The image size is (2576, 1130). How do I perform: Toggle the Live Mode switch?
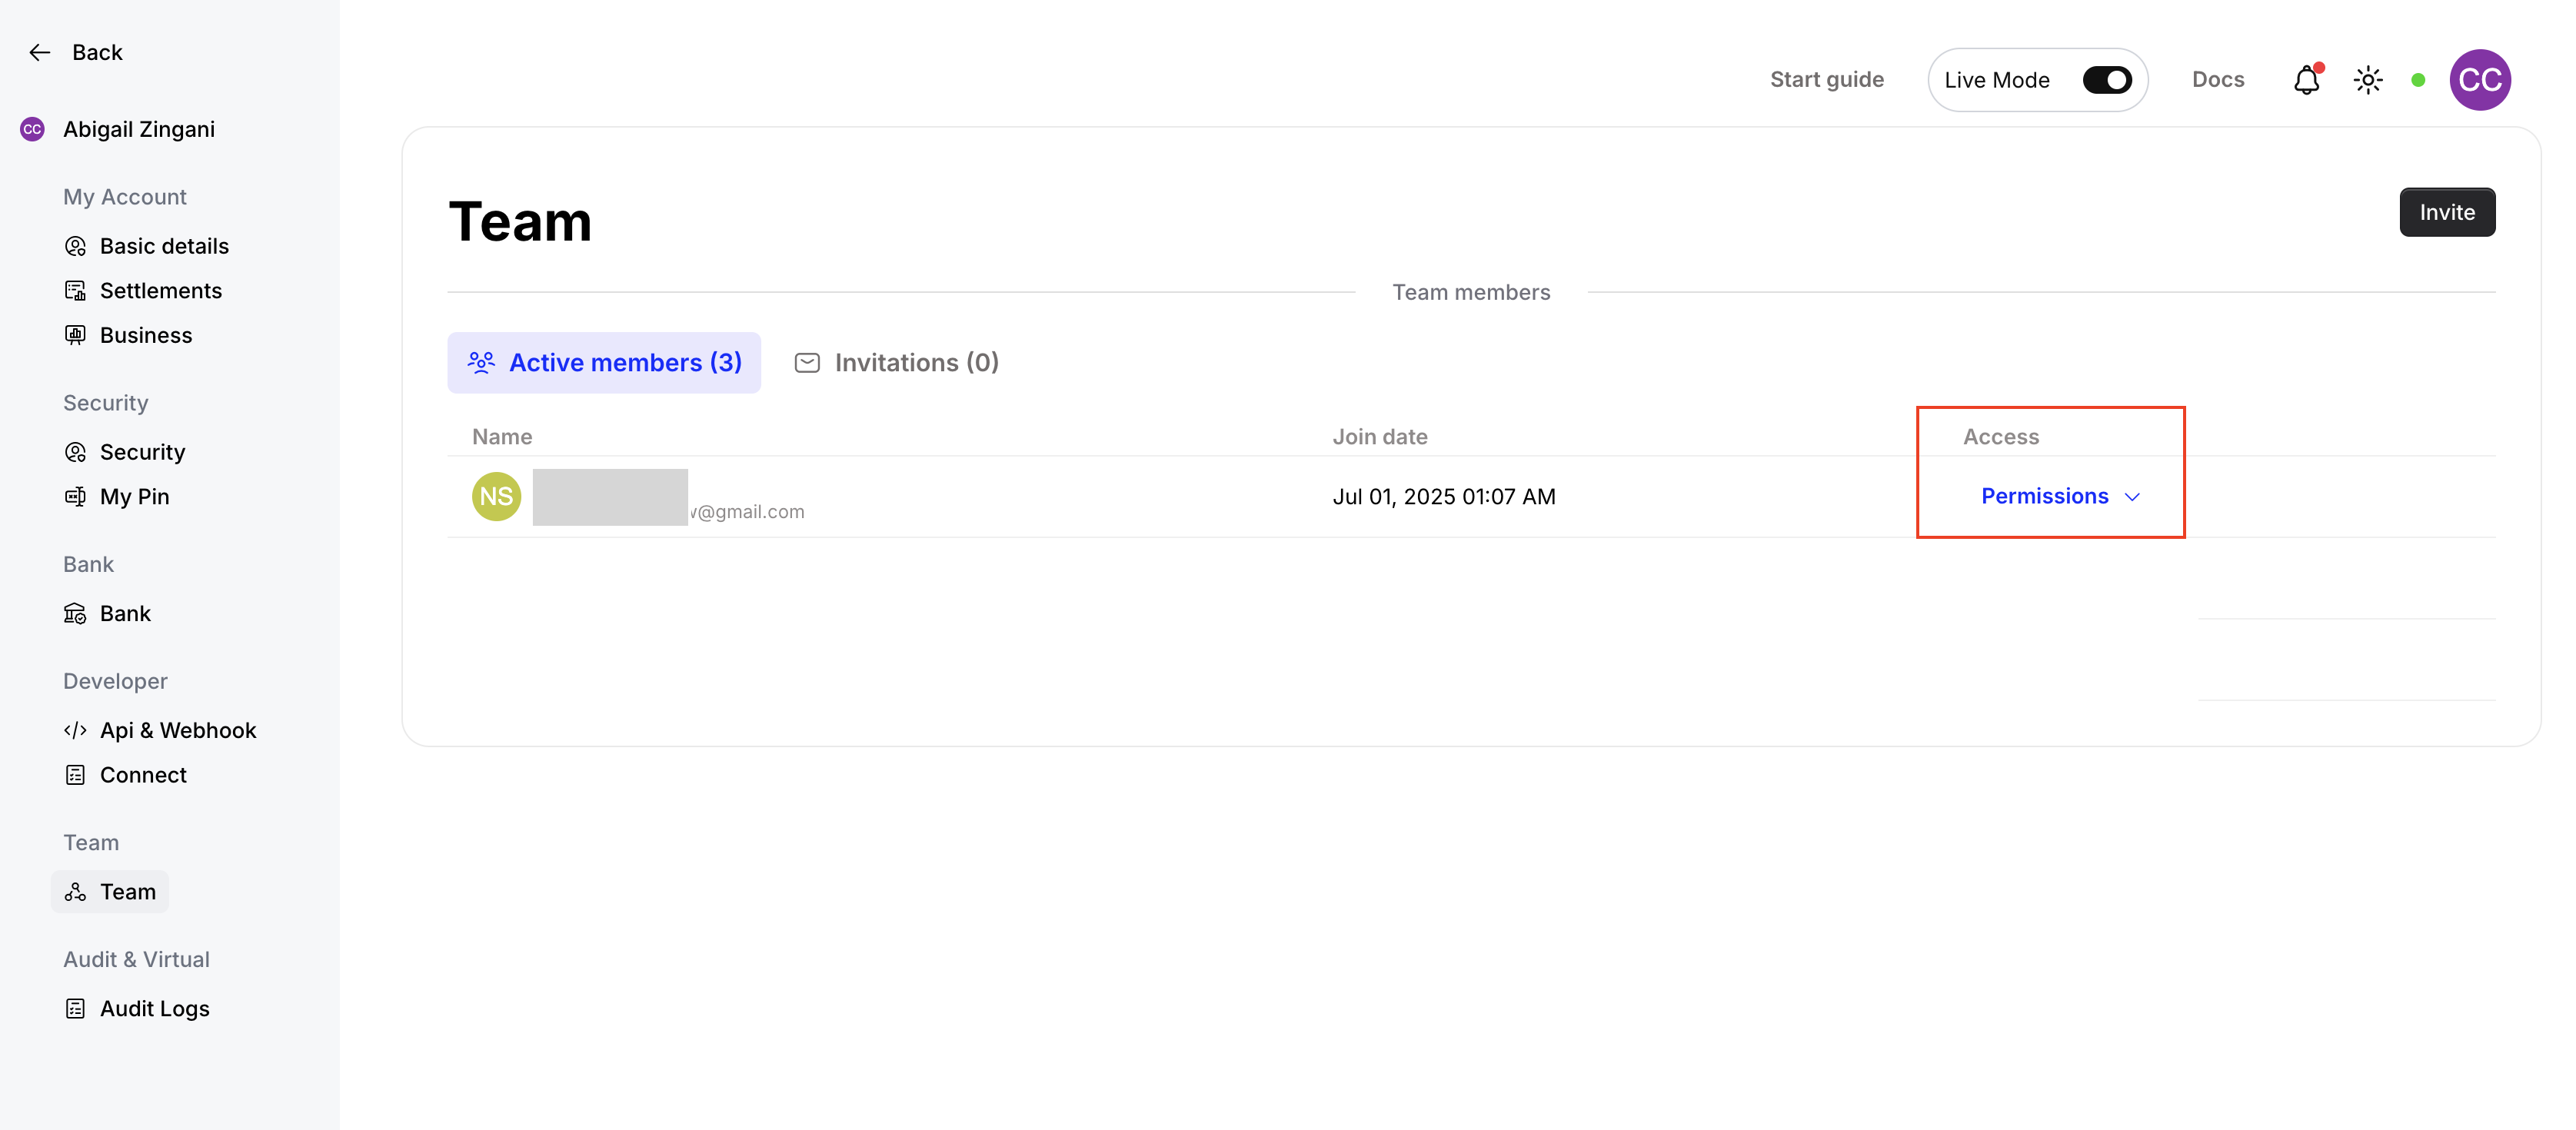(x=2106, y=80)
